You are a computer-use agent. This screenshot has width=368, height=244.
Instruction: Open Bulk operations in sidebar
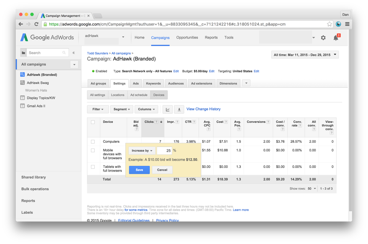pyautogui.click(x=35, y=189)
